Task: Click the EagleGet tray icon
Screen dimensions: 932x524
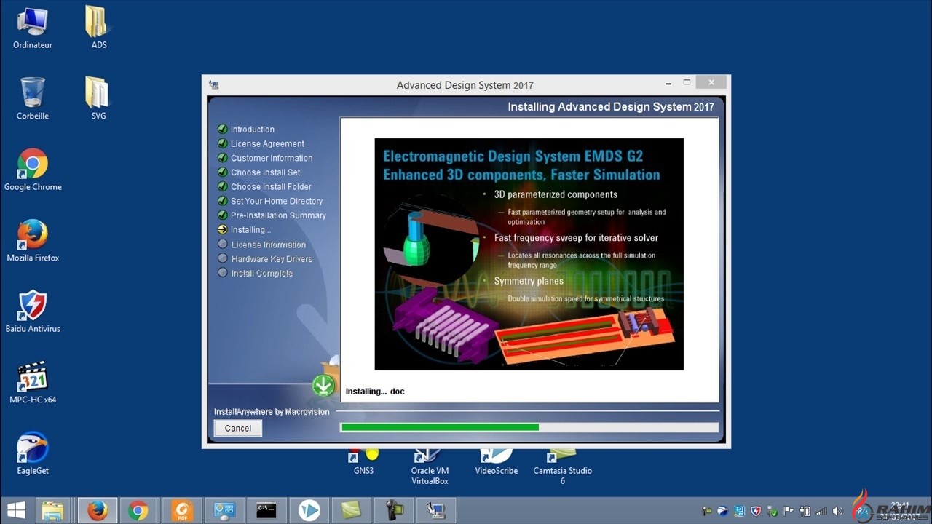Action: pos(723,511)
